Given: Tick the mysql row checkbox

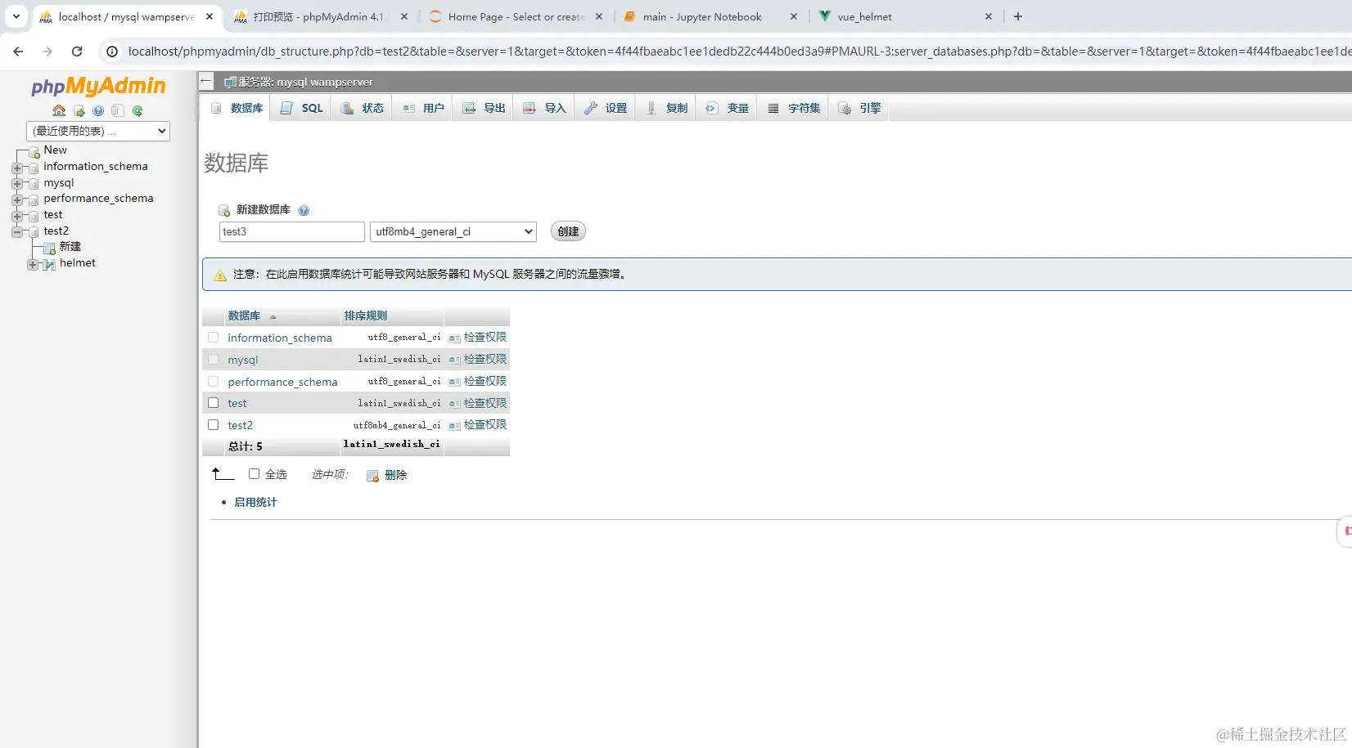Looking at the screenshot, I should tap(214, 360).
